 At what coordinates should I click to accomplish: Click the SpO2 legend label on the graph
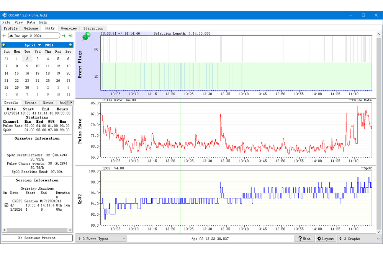[x=367, y=168]
